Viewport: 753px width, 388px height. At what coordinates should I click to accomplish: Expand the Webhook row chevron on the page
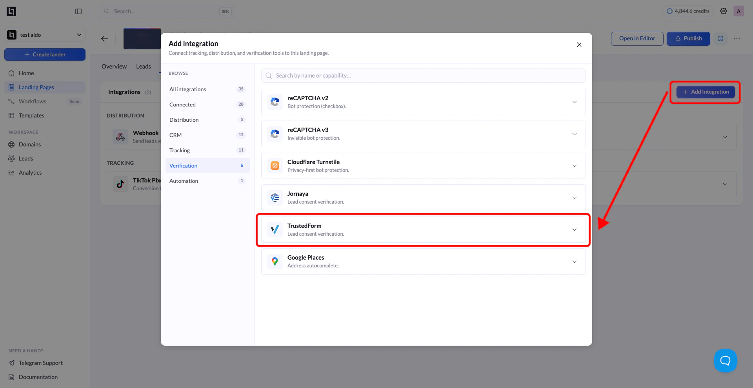coord(725,137)
